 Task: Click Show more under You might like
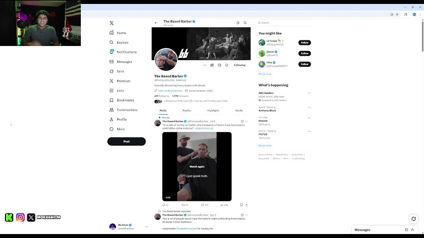(265, 74)
